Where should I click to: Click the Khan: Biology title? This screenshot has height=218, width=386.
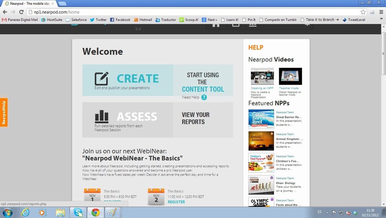tap(286, 183)
